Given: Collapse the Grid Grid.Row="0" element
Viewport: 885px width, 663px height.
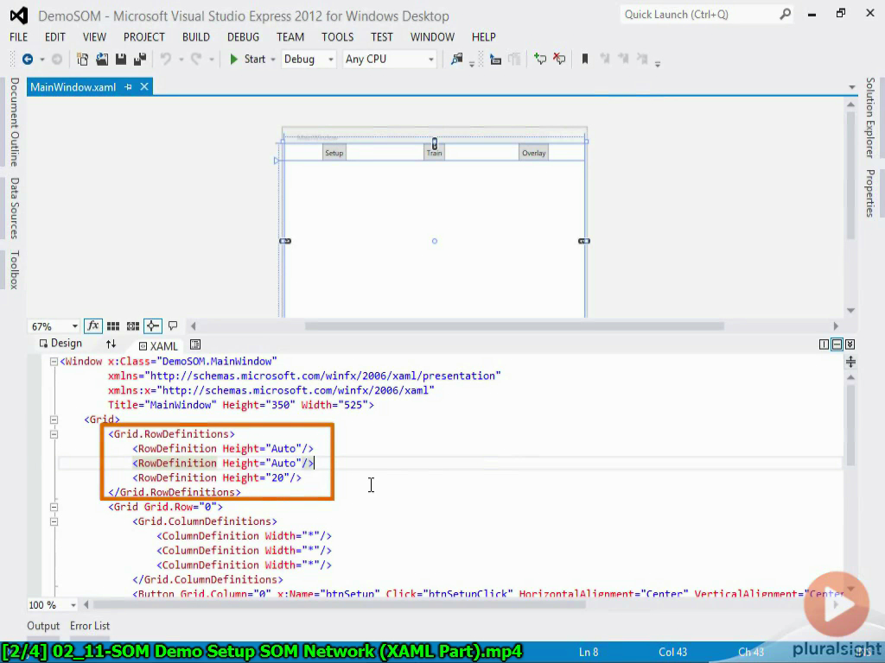Looking at the screenshot, I should pyautogui.click(x=54, y=507).
